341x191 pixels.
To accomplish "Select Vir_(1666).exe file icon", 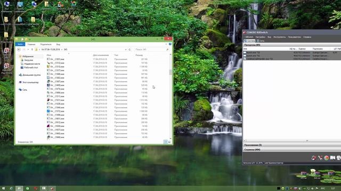I will pyautogui.click(x=48, y=137).
